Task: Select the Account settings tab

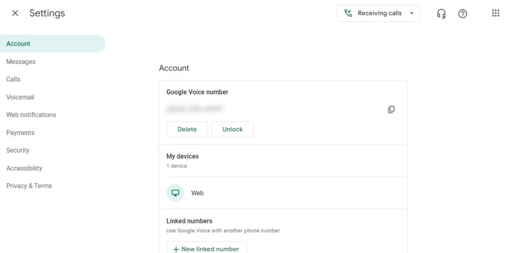Action: (x=18, y=43)
